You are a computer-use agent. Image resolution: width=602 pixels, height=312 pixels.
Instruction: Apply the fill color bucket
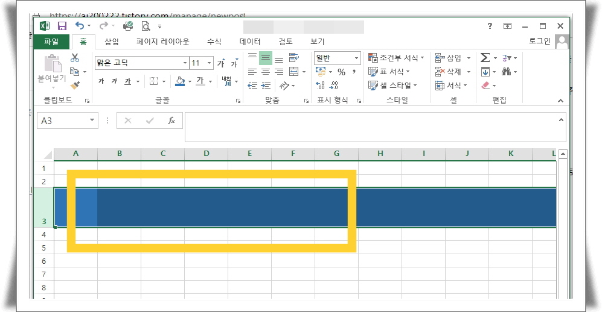(x=180, y=81)
